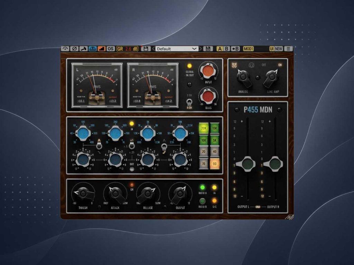Enable Ratio A green lamp

[x=203, y=187]
